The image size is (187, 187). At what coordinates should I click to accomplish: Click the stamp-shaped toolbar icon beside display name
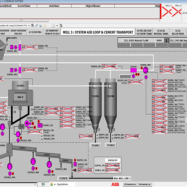[32, 26]
